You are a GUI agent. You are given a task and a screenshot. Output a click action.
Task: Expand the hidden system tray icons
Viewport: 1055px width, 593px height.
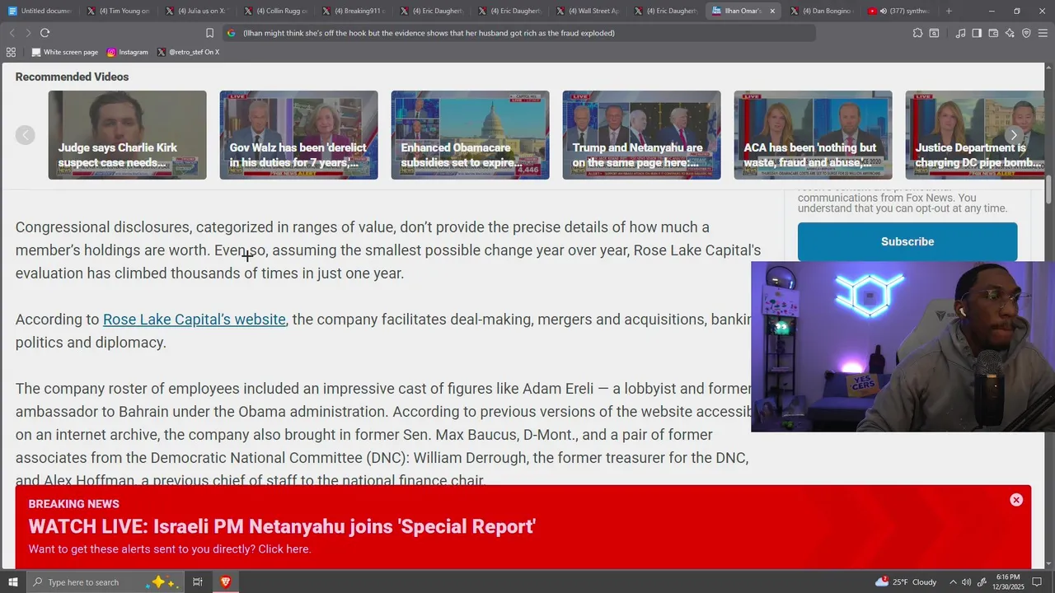click(x=953, y=582)
